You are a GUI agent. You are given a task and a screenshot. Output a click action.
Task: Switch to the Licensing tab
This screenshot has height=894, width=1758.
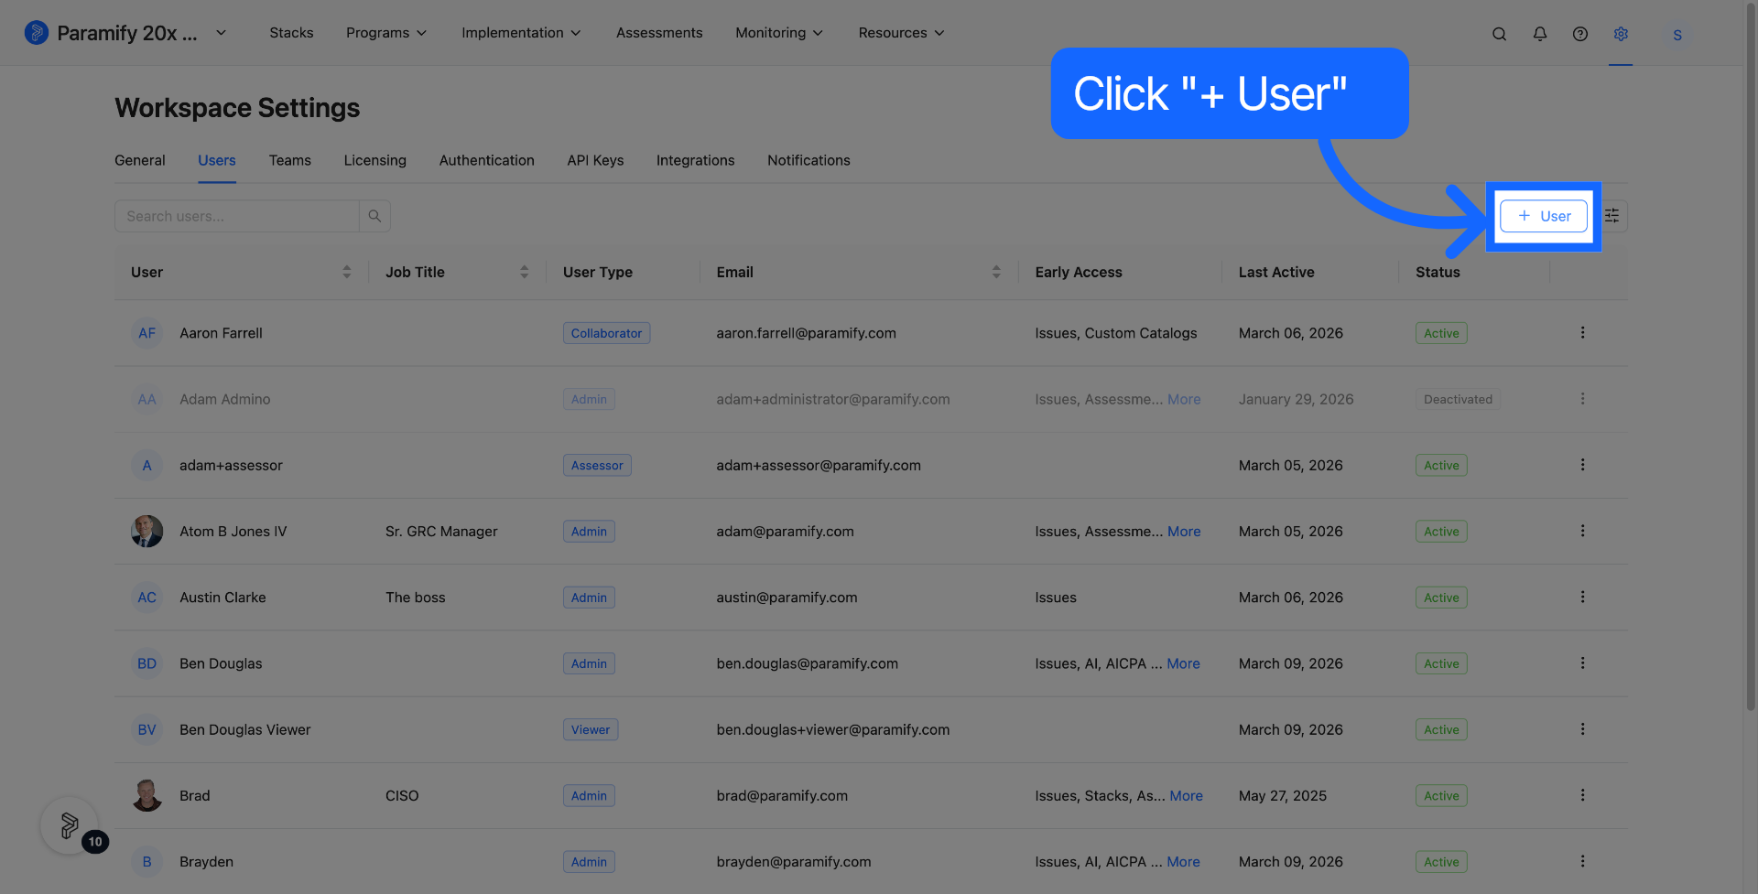pos(375,160)
